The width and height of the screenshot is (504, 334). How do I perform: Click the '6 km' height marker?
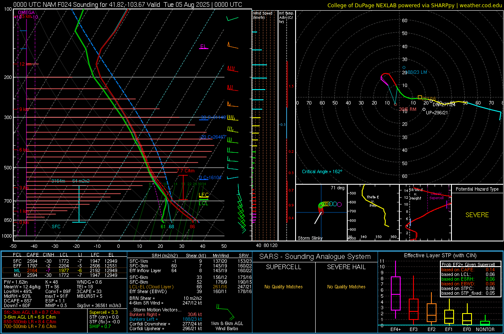tap(24, 150)
